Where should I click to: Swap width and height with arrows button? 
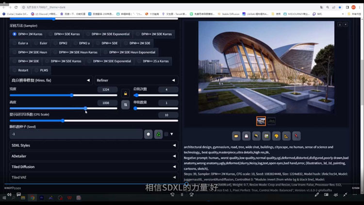[125, 104]
